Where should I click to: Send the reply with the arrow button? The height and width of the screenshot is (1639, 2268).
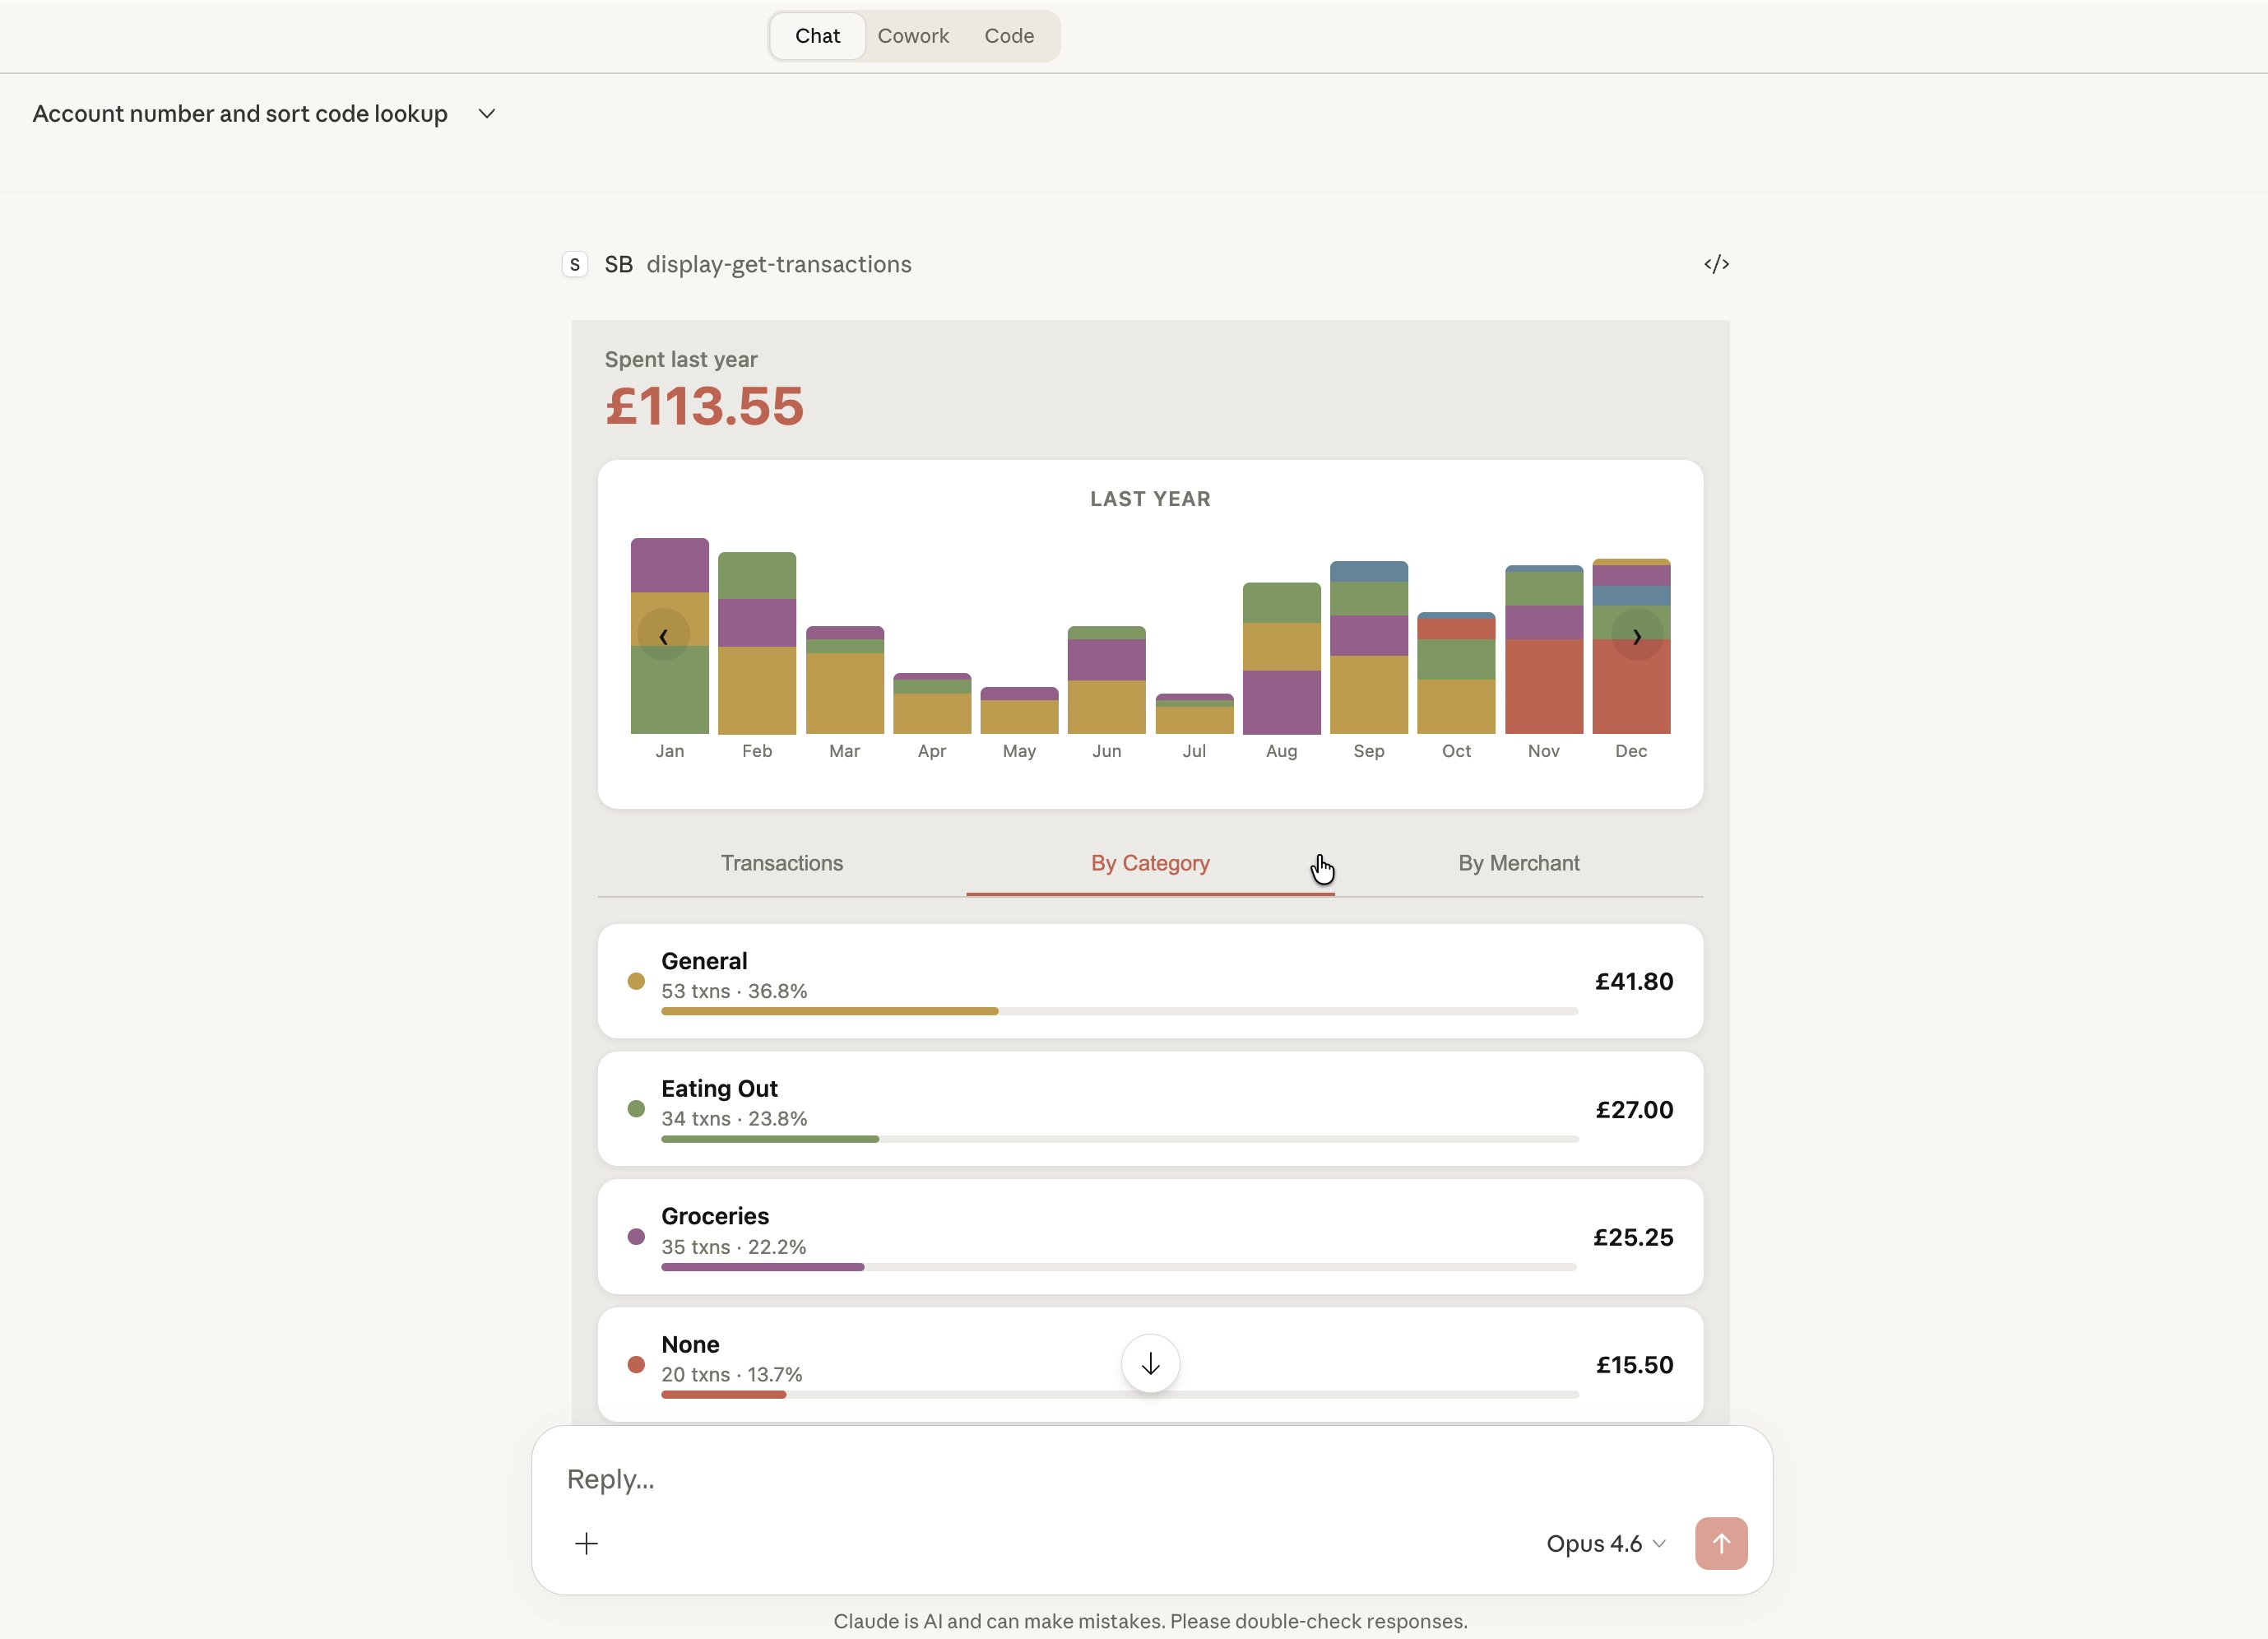coord(1720,1543)
